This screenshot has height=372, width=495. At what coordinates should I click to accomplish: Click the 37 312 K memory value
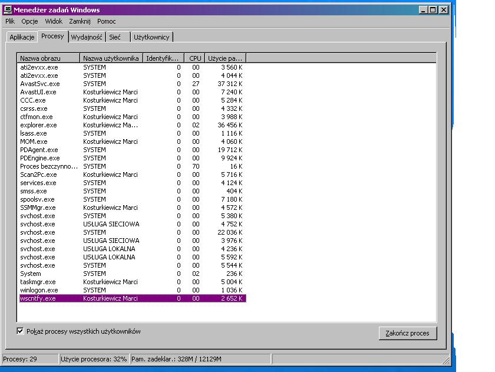(x=230, y=84)
